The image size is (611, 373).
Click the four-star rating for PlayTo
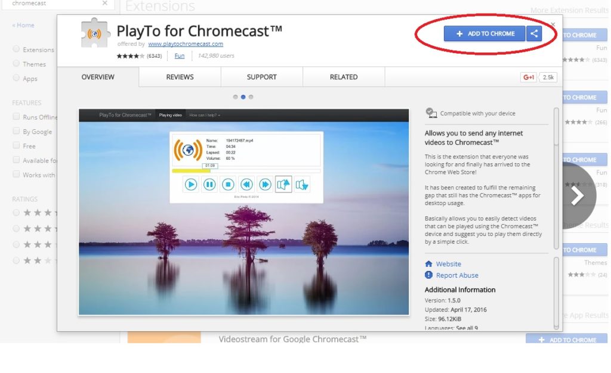(130, 56)
